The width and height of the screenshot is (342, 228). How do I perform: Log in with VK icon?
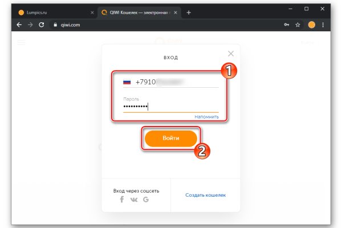(134, 199)
